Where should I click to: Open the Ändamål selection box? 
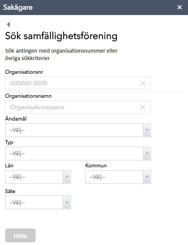(x=74, y=130)
